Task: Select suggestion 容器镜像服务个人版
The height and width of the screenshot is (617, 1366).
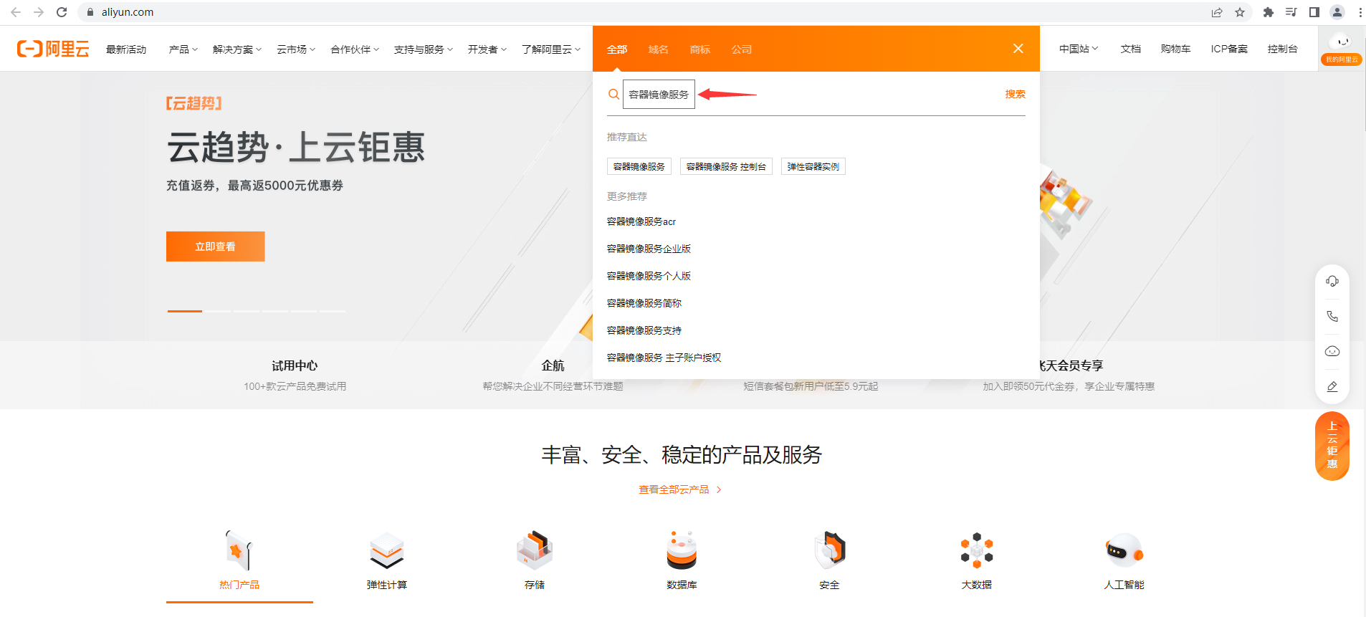Action: click(649, 276)
